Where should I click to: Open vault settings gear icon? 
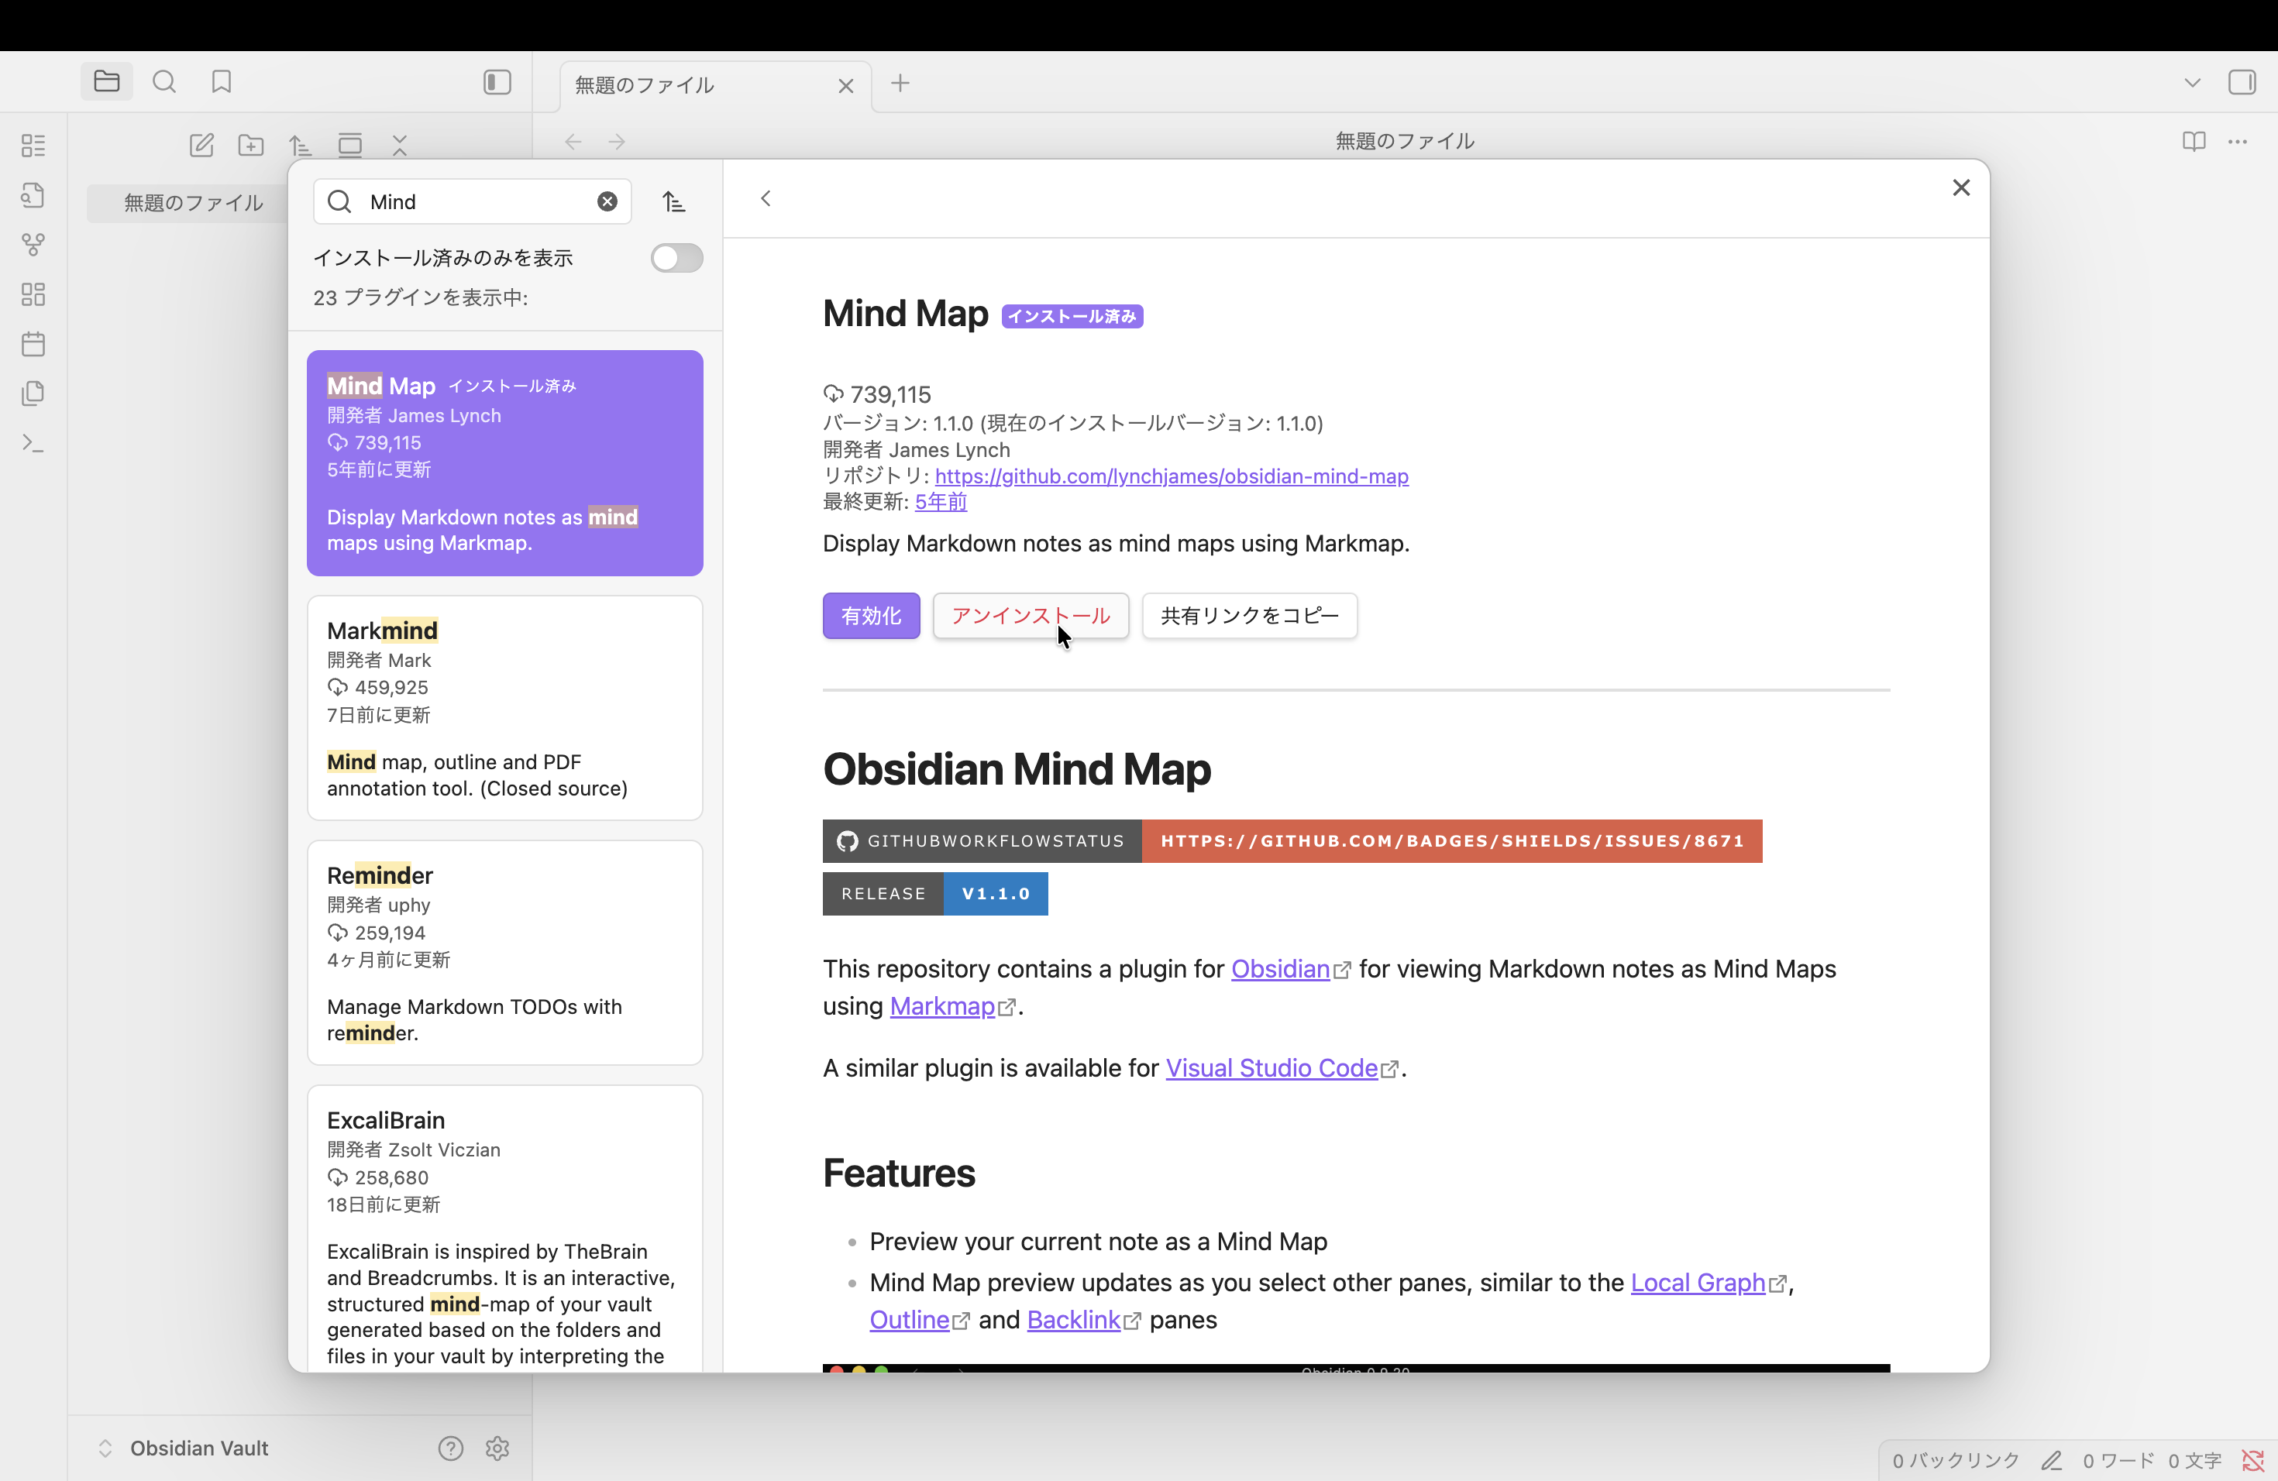coord(497,1448)
